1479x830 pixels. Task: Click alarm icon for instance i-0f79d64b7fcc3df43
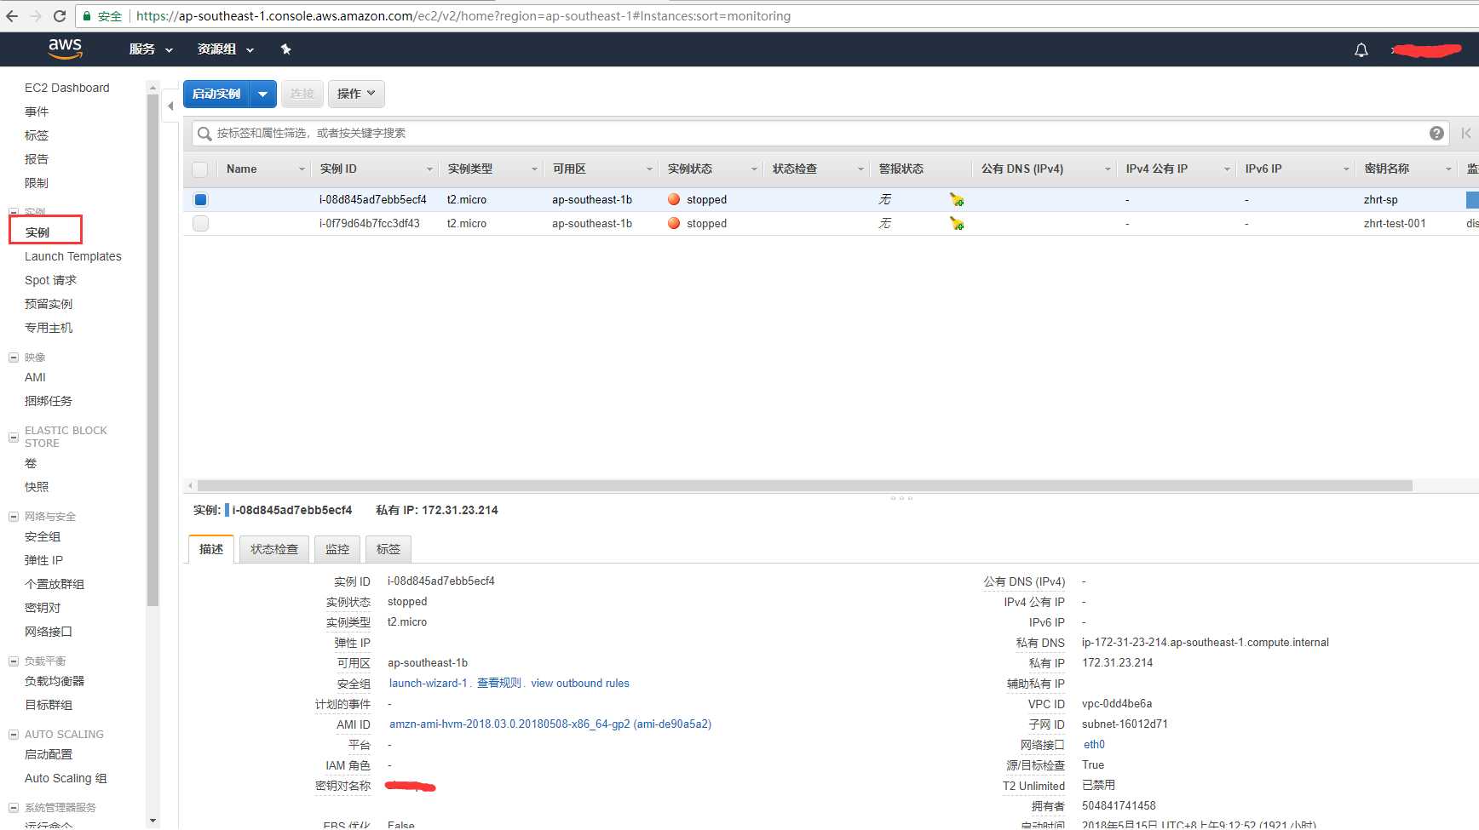point(957,223)
